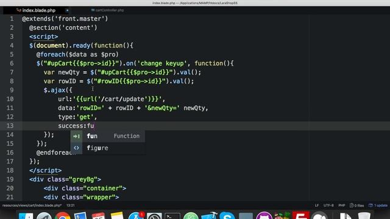Place cursor after 'success:fu' on line 13
Viewport: 390px width, 219px height.
pos(94,126)
